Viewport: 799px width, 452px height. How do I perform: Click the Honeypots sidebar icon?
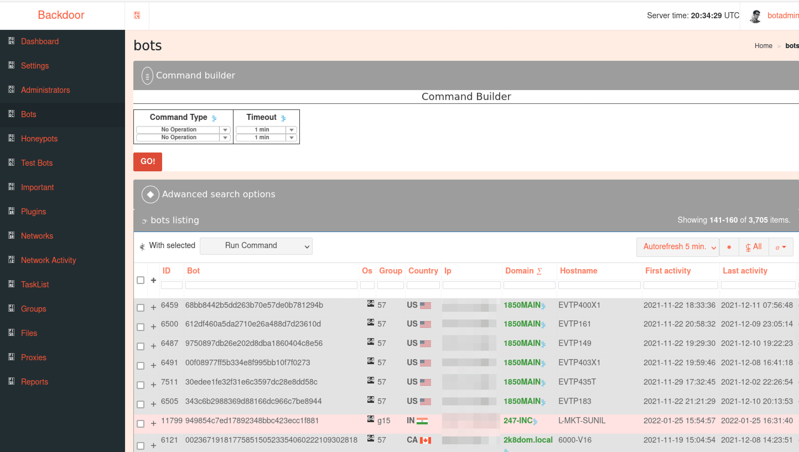click(12, 138)
